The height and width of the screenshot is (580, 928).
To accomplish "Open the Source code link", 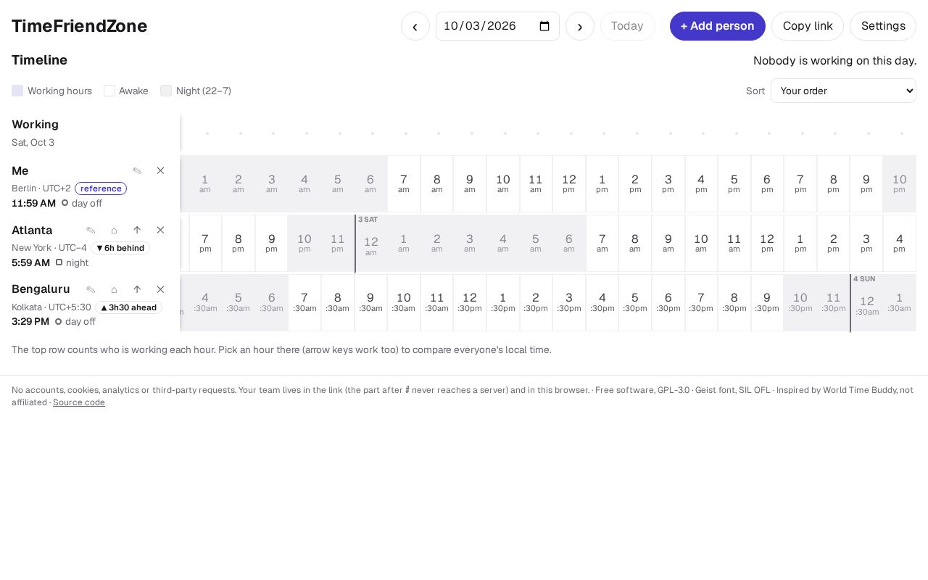I will pyautogui.click(x=79, y=402).
